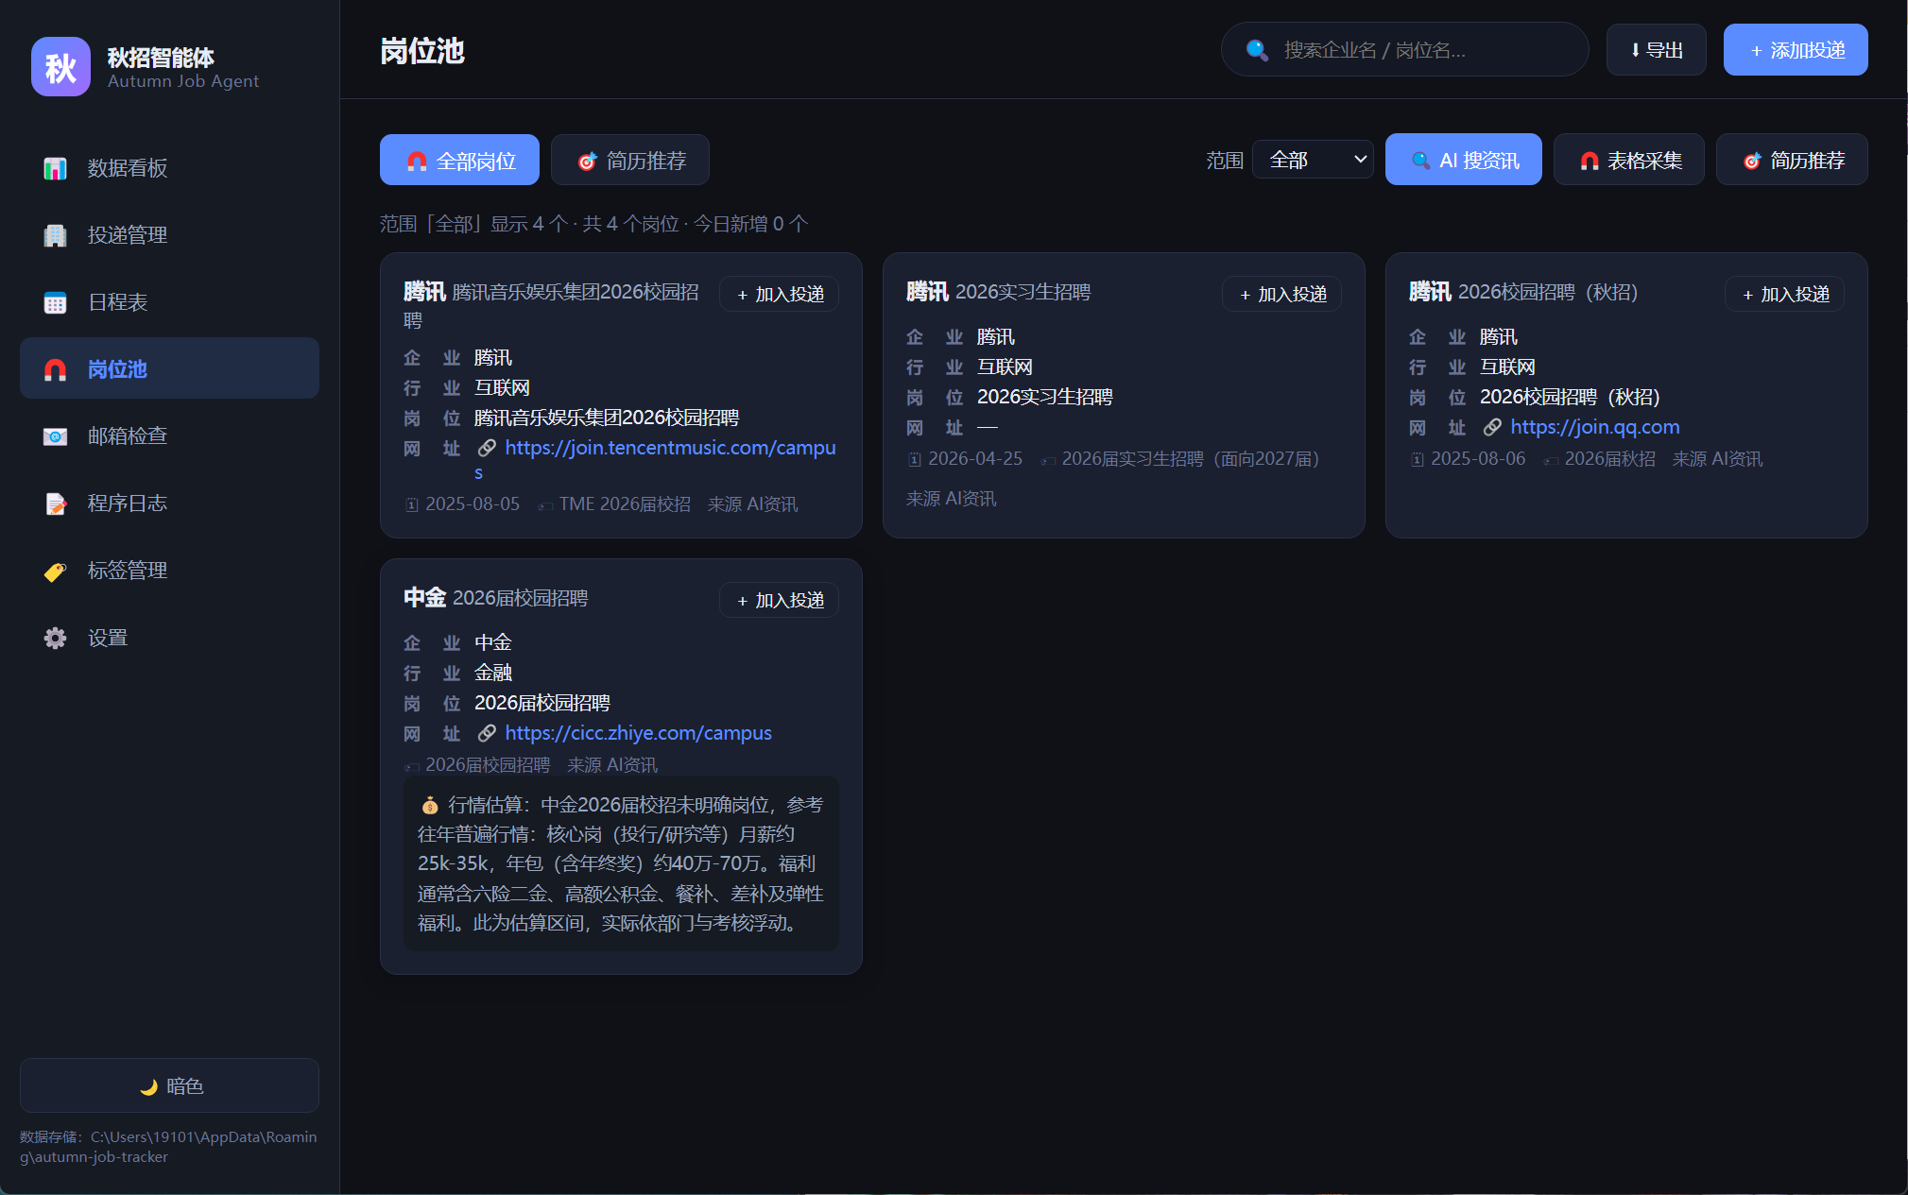Click the 中金 行情估算 salary note

(621, 863)
